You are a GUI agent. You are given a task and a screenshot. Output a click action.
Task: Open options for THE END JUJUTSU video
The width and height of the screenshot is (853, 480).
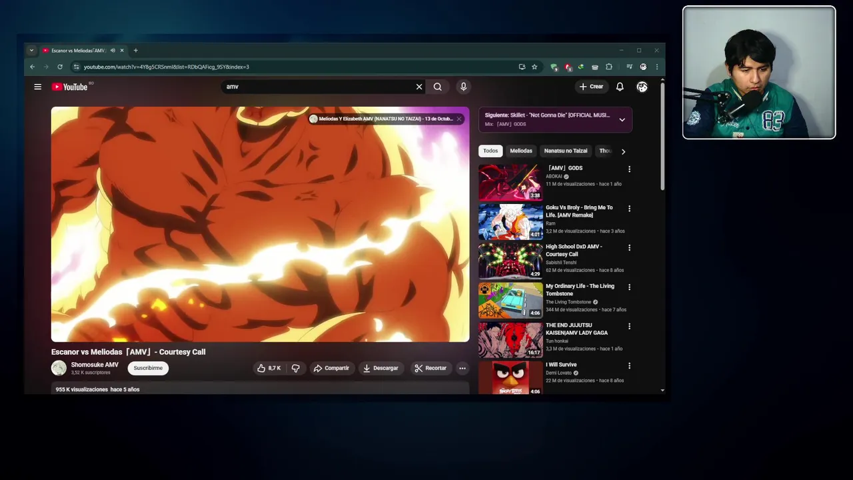pos(629,327)
